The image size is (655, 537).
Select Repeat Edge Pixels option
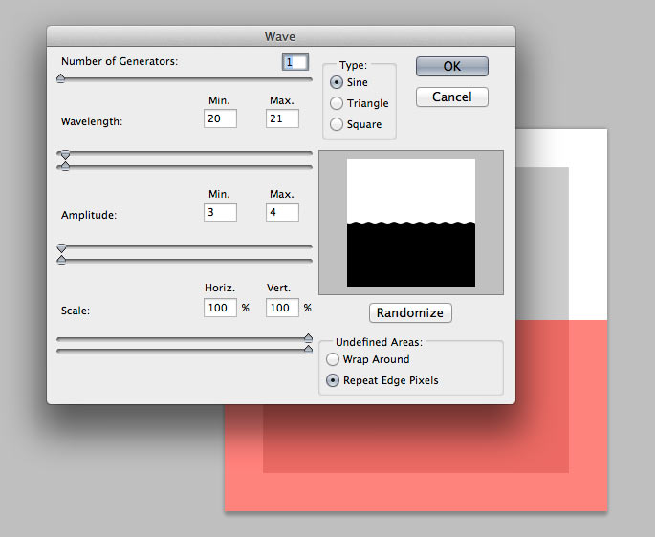[333, 380]
